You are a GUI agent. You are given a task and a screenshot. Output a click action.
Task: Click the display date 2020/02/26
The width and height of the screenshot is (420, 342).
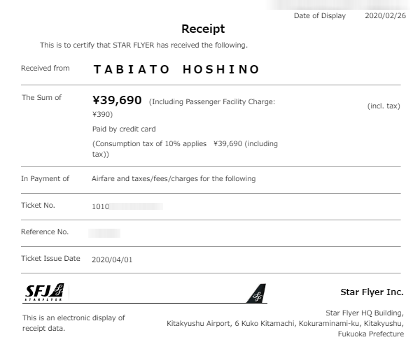pos(385,15)
